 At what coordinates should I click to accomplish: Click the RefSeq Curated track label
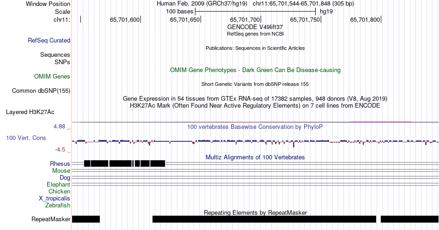click(x=49, y=40)
